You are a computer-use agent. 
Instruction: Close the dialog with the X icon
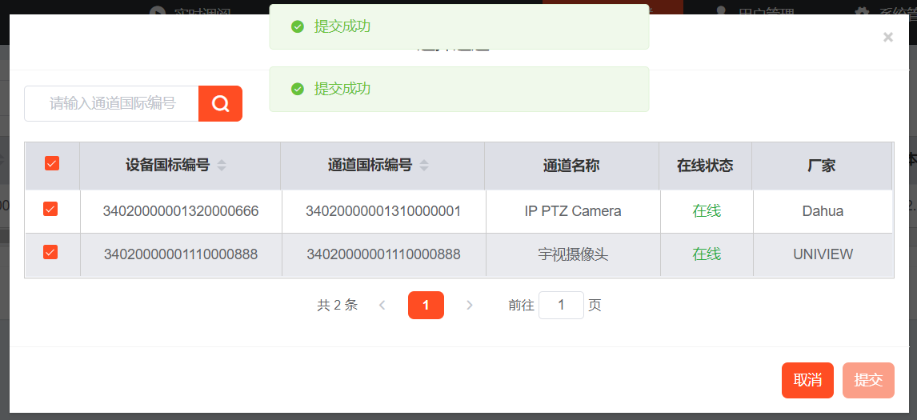887,38
